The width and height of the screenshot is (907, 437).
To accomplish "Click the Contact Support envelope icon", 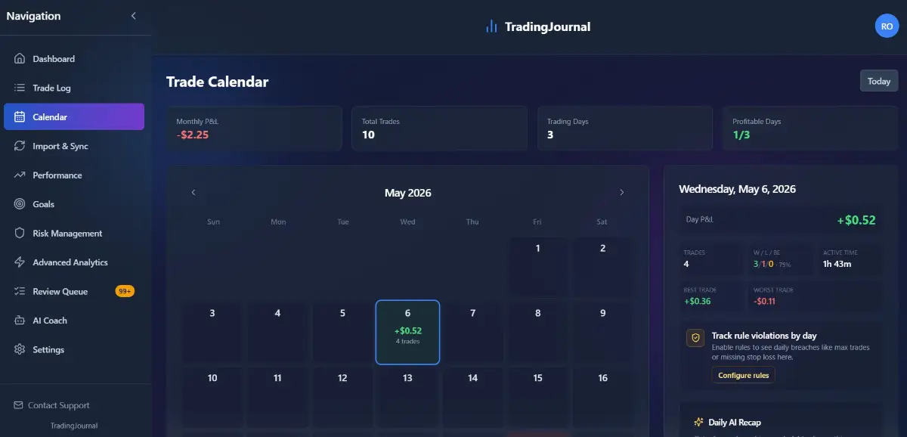I will point(18,405).
